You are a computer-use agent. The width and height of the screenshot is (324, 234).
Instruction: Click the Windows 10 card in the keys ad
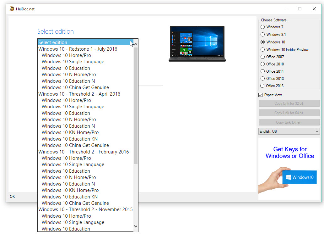300,177
